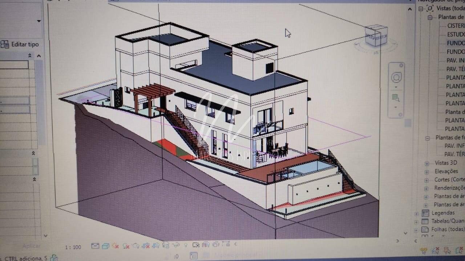
Task: Expand the Folhas (todas) node
Action: pyautogui.click(x=416, y=230)
